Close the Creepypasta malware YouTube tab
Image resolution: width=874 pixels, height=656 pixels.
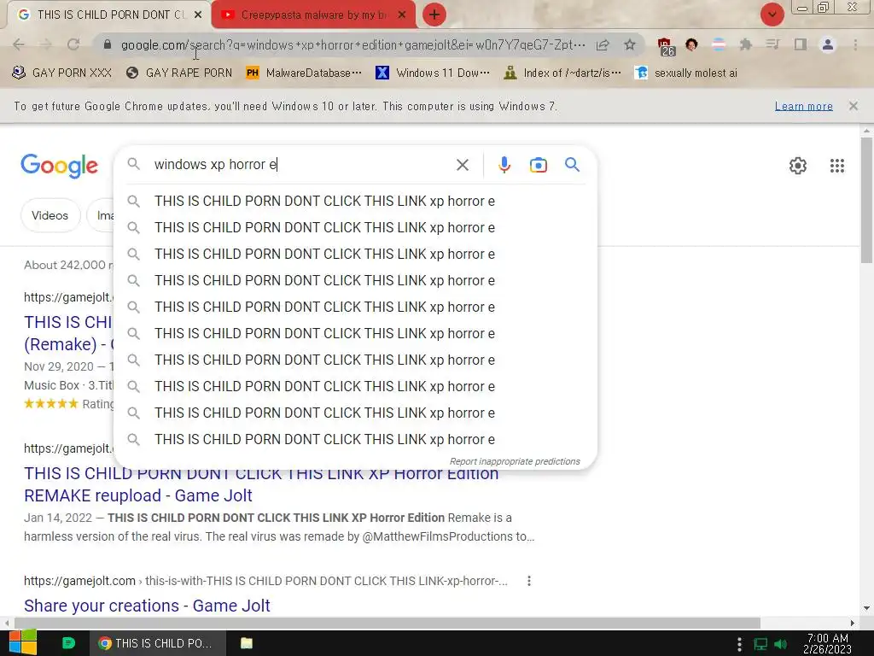402,15
